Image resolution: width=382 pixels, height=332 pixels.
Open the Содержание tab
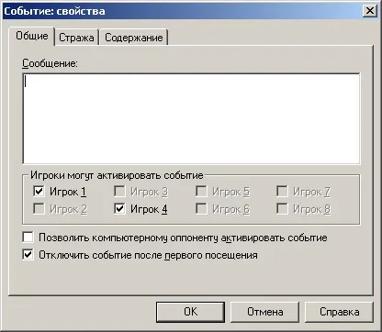tap(134, 38)
